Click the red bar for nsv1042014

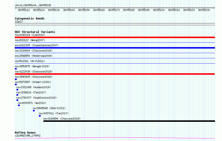(x=115, y=37)
